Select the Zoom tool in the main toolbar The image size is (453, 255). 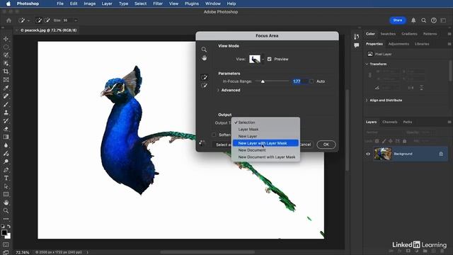[x=6, y=210]
